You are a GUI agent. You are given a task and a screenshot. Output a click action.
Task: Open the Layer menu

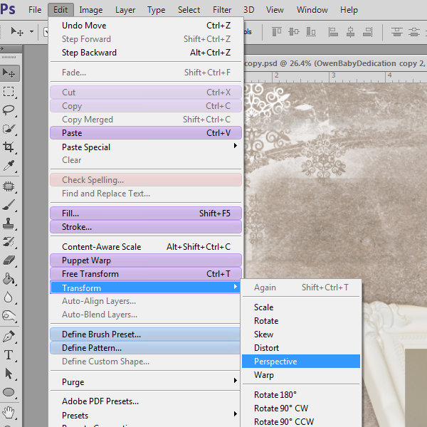point(125,10)
